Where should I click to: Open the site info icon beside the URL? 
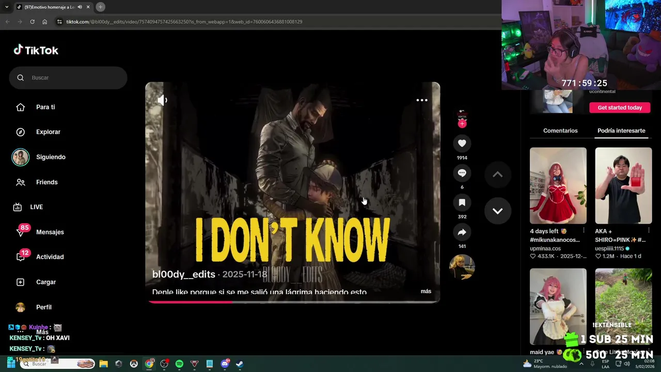pyautogui.click(x=59, y=22)
